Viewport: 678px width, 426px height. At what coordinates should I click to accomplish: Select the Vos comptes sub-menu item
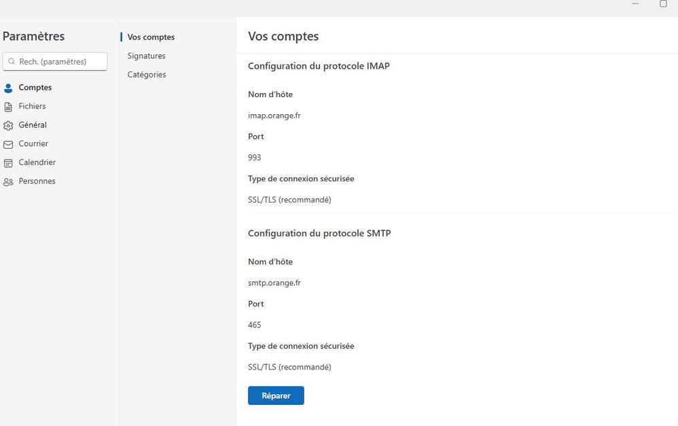(x=151, y=37)
